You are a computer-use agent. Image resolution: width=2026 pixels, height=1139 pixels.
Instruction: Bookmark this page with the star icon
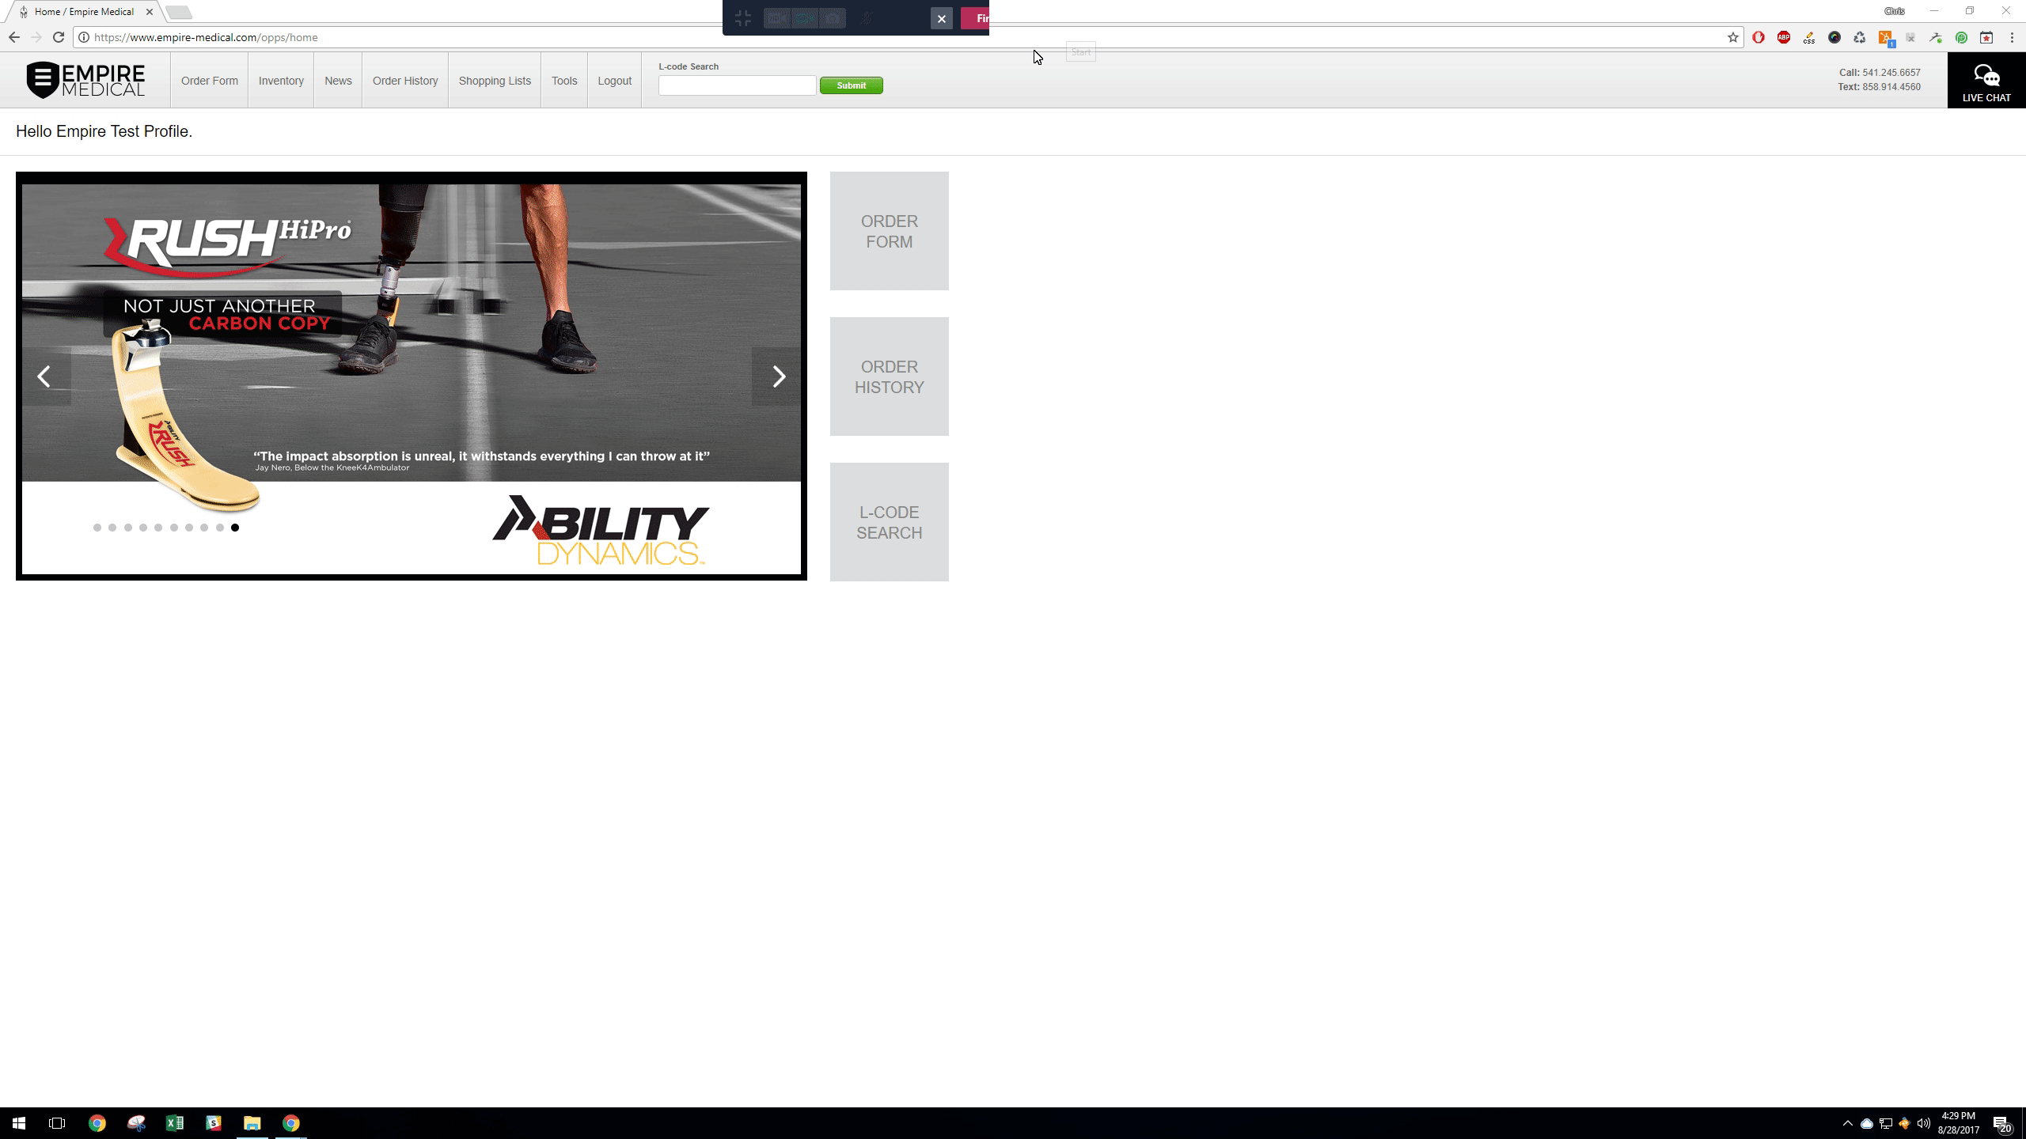click(1733, 37)
